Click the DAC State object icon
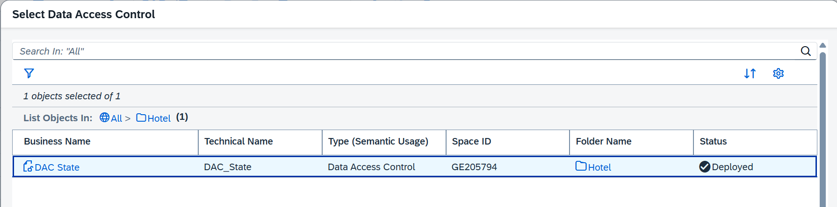Viewport: 837px width, 207px height. pos(28,166)
